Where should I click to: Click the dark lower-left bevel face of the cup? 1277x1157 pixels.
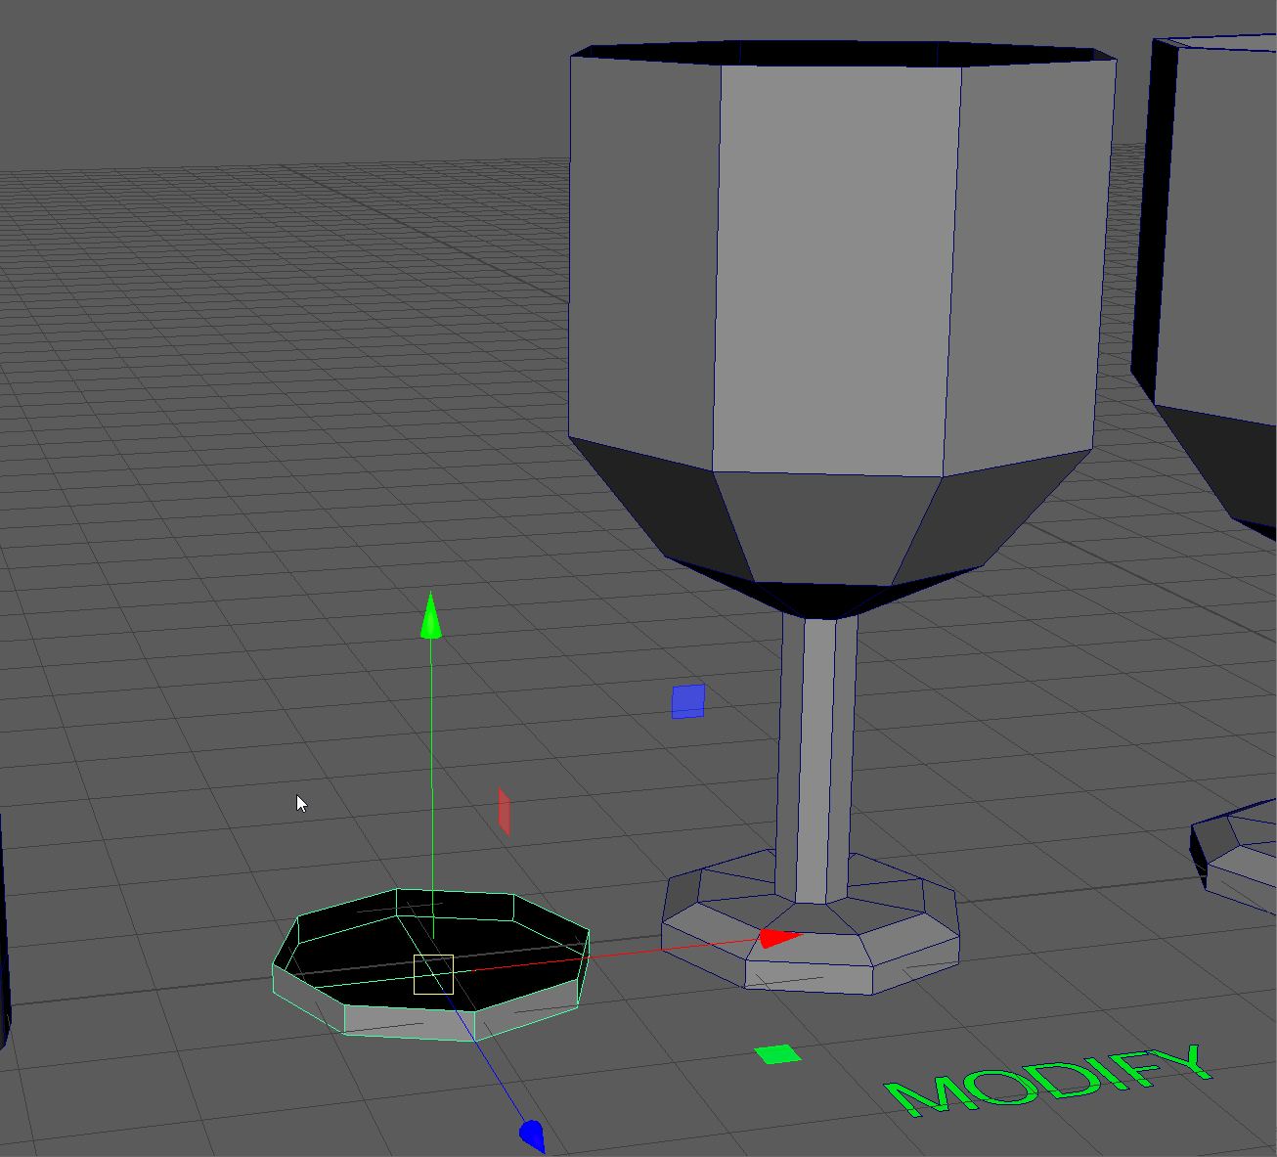coord(657,499)
